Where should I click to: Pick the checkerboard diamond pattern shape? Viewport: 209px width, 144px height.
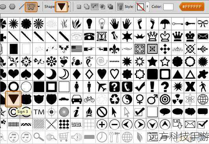[x=64, y=124]
